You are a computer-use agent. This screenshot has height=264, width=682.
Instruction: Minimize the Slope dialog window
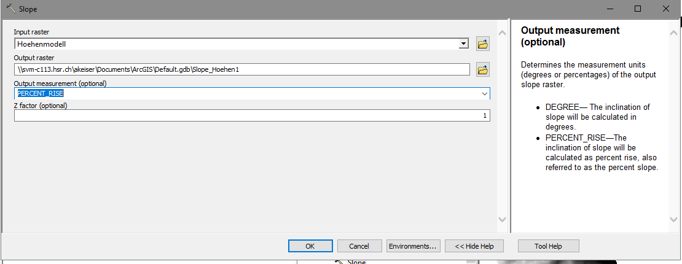coord(610,9)
